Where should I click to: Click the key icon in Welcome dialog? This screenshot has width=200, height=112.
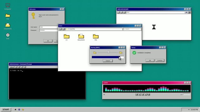[x=33, y=16]
